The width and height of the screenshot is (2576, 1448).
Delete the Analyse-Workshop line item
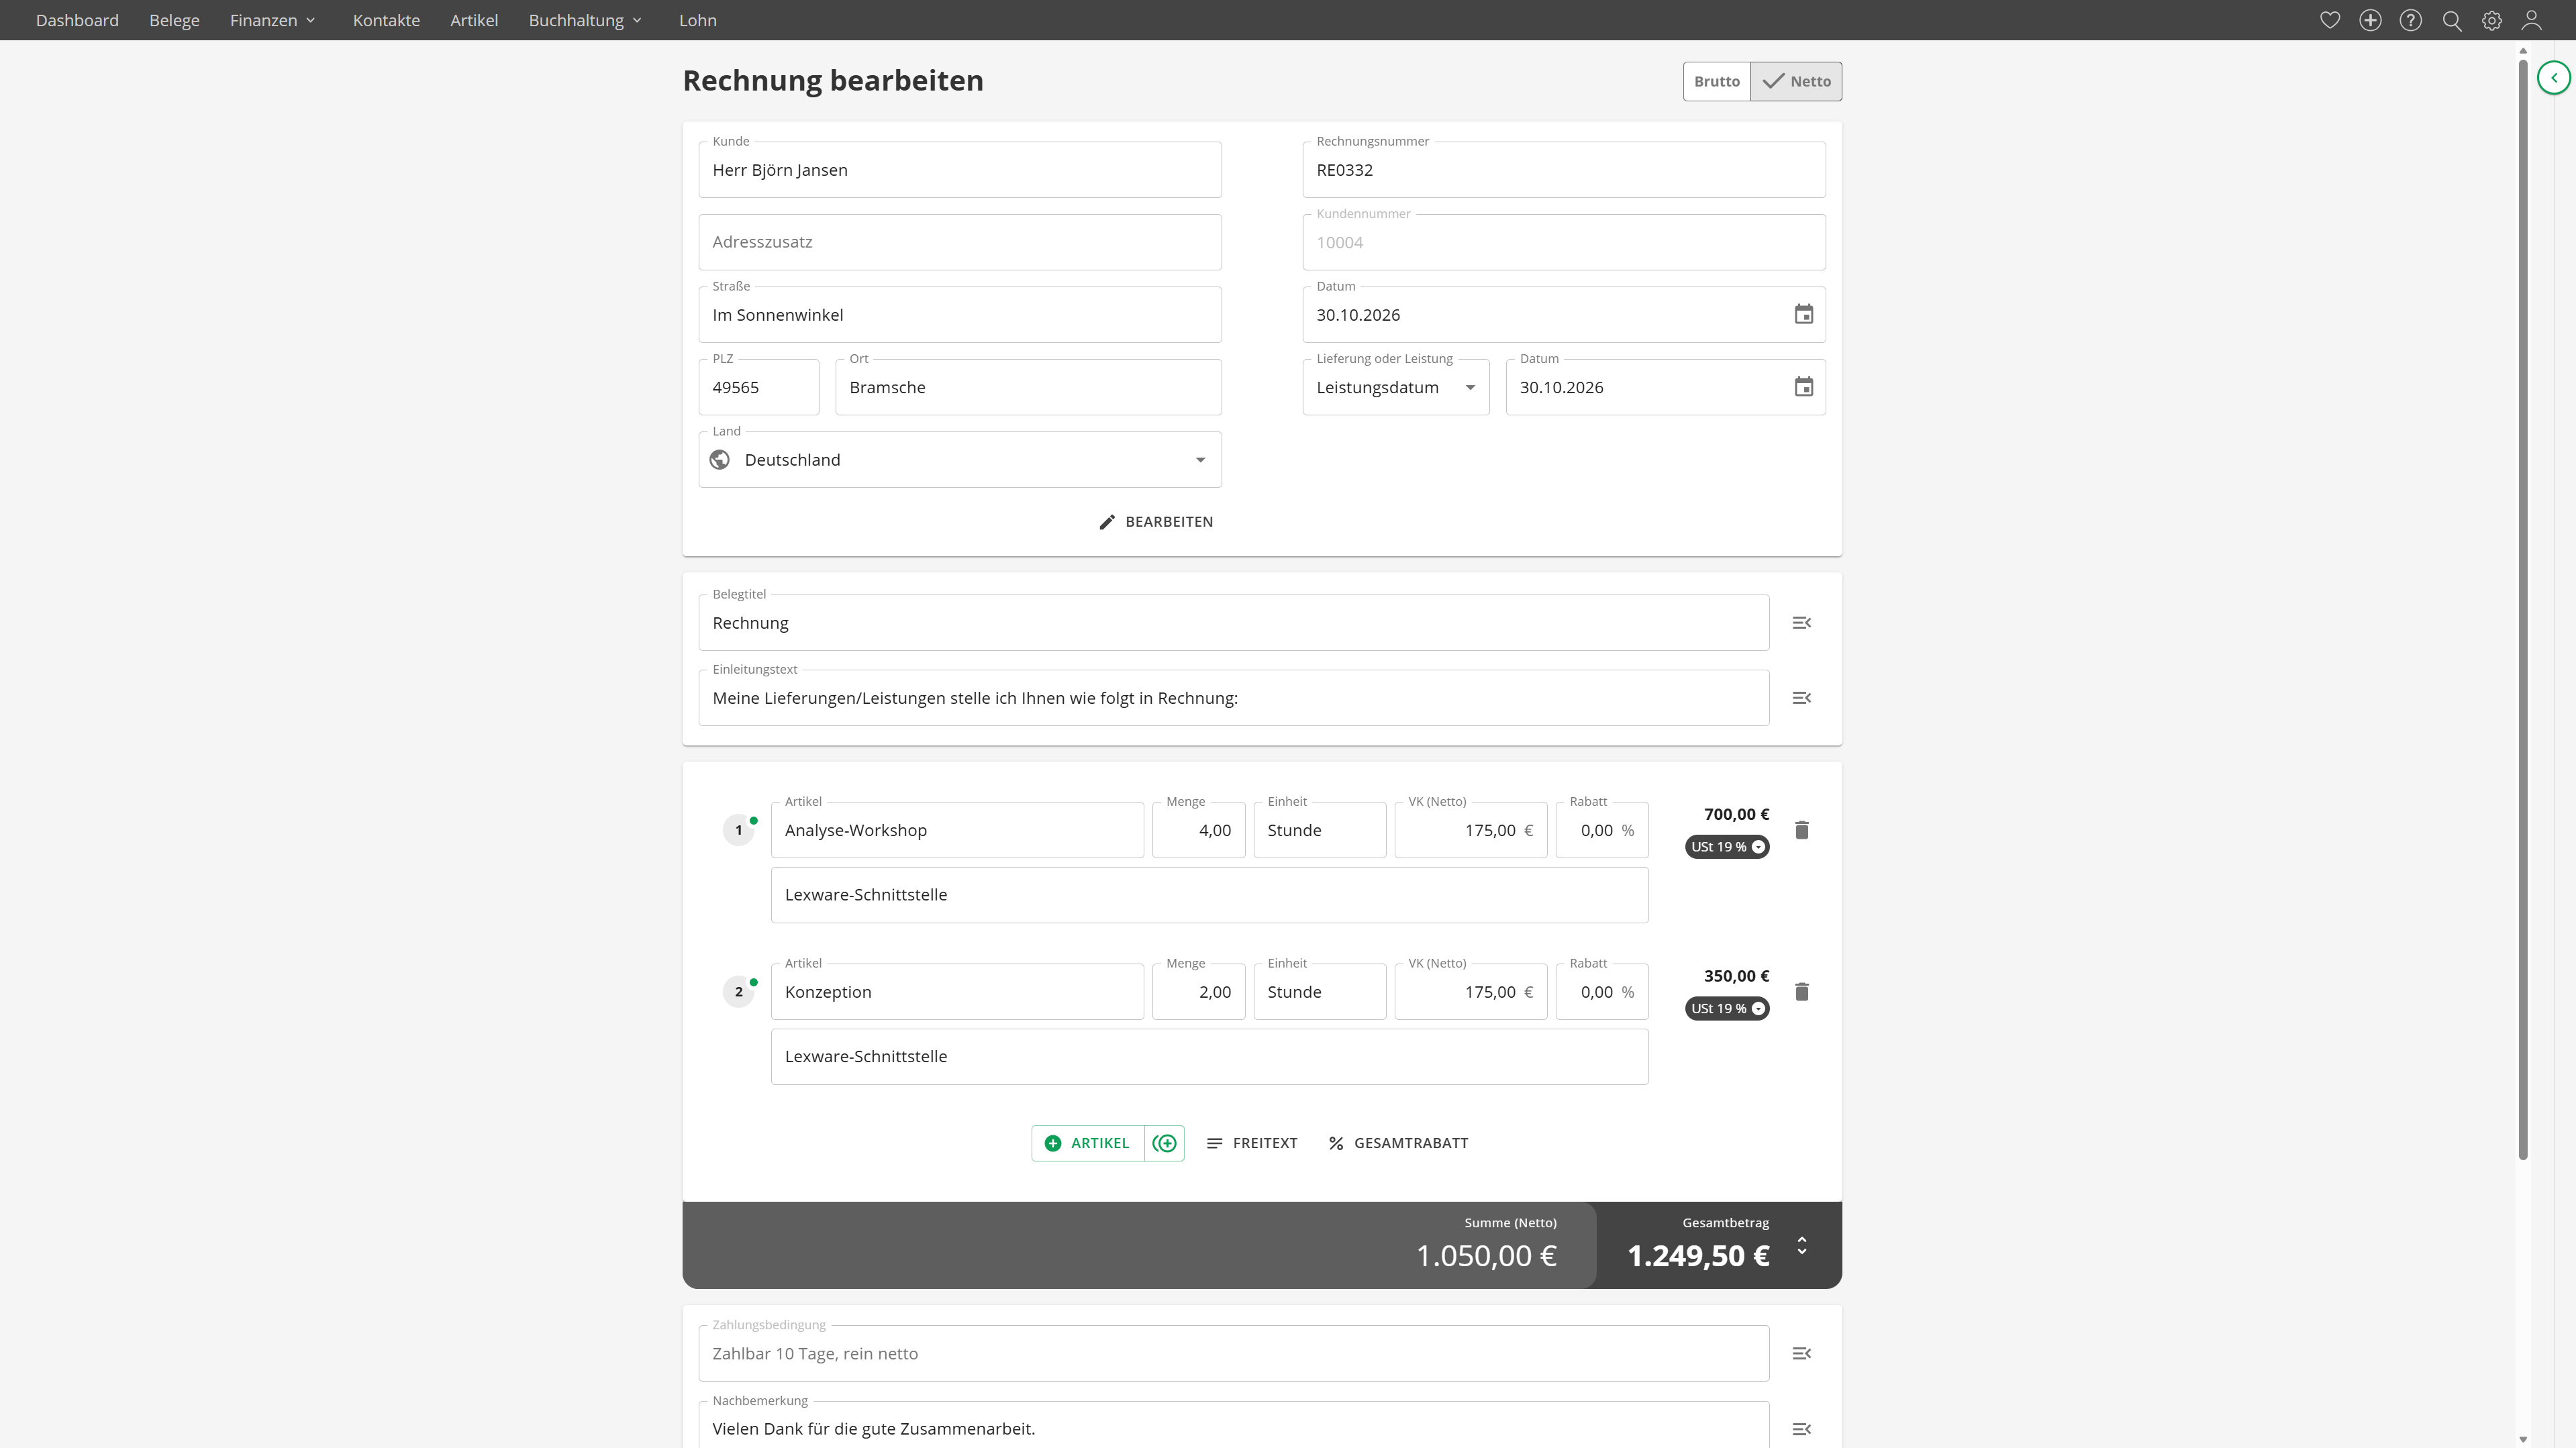(1802, 830)
